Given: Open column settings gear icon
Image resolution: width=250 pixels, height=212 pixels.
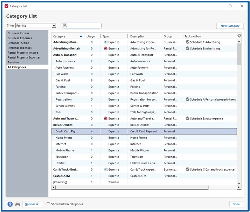Looking at the screenshot, I should tap(239, 36).
